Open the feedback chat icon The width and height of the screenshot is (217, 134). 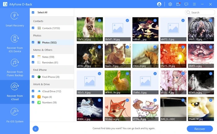pos(186,4)
